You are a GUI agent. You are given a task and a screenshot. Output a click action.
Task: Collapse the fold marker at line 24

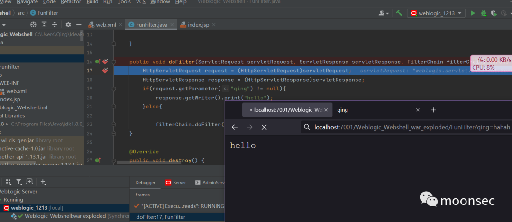point(114,133)
